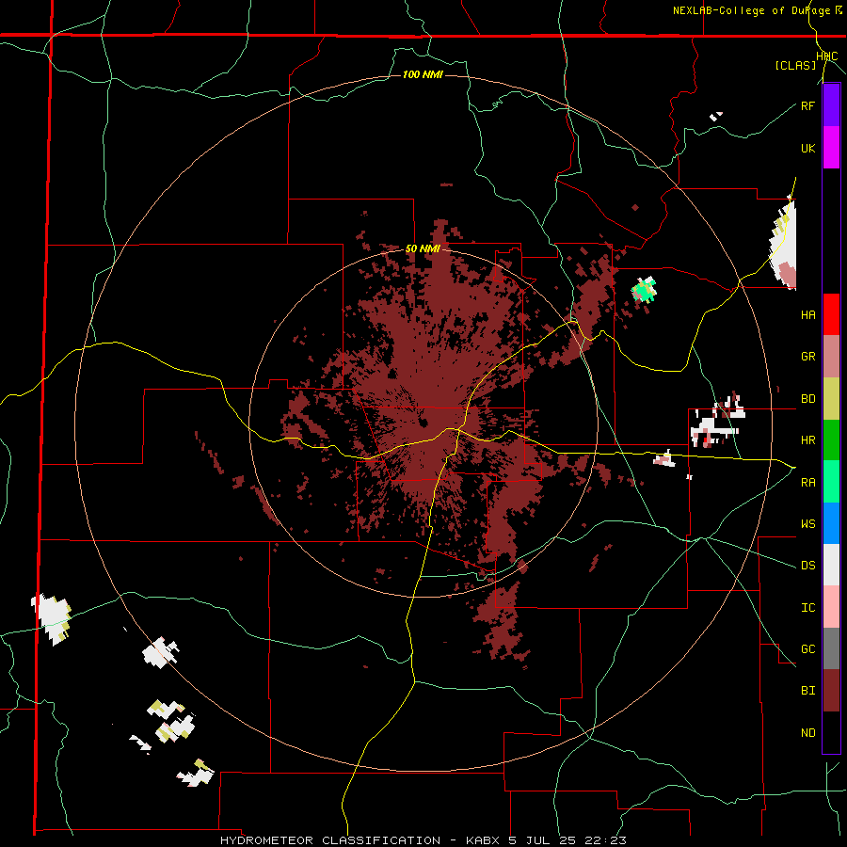Image resolution: width=847 pixels, height=847 pixels.
Task: Select the BI legend label
Action: click(807, 691)
